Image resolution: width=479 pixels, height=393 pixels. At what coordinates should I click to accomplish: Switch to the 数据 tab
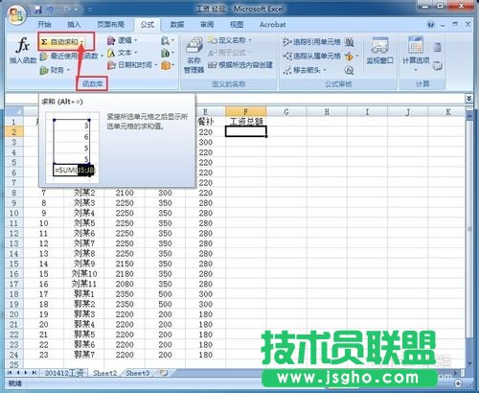[x=177, y=24]
